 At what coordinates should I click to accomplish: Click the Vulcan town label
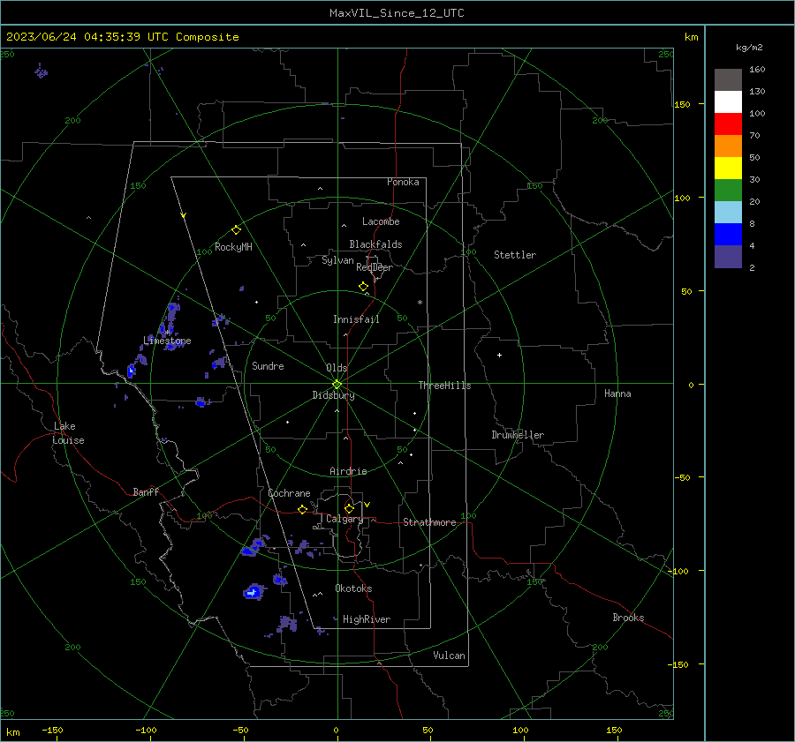point(450,656)
